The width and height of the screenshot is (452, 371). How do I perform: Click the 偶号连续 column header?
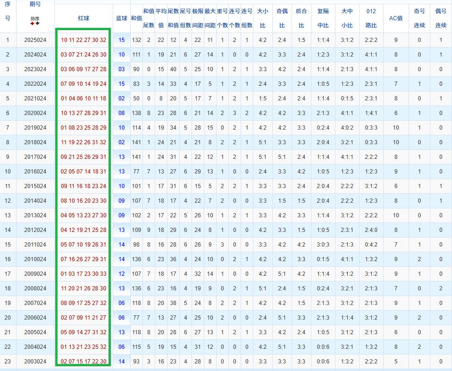(x=441, y=18)
